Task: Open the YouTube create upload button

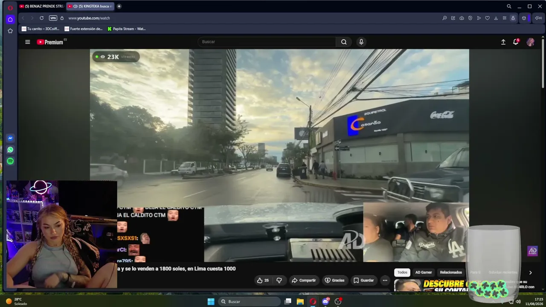Action: coord(503,42)
